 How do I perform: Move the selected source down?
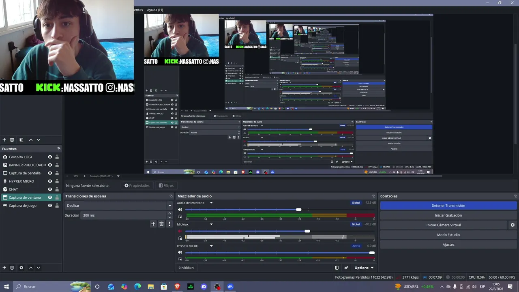point(39,268)
